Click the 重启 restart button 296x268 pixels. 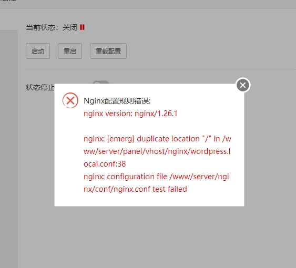point(70,51)
